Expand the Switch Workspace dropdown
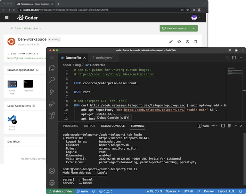Viewport: 246px width, 194px height. click(26, 28)
